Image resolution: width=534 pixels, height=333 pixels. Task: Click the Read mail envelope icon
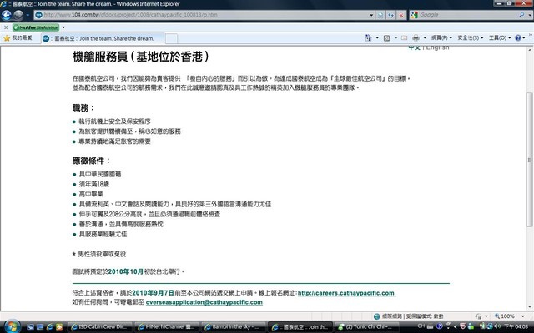coord(404,38)
